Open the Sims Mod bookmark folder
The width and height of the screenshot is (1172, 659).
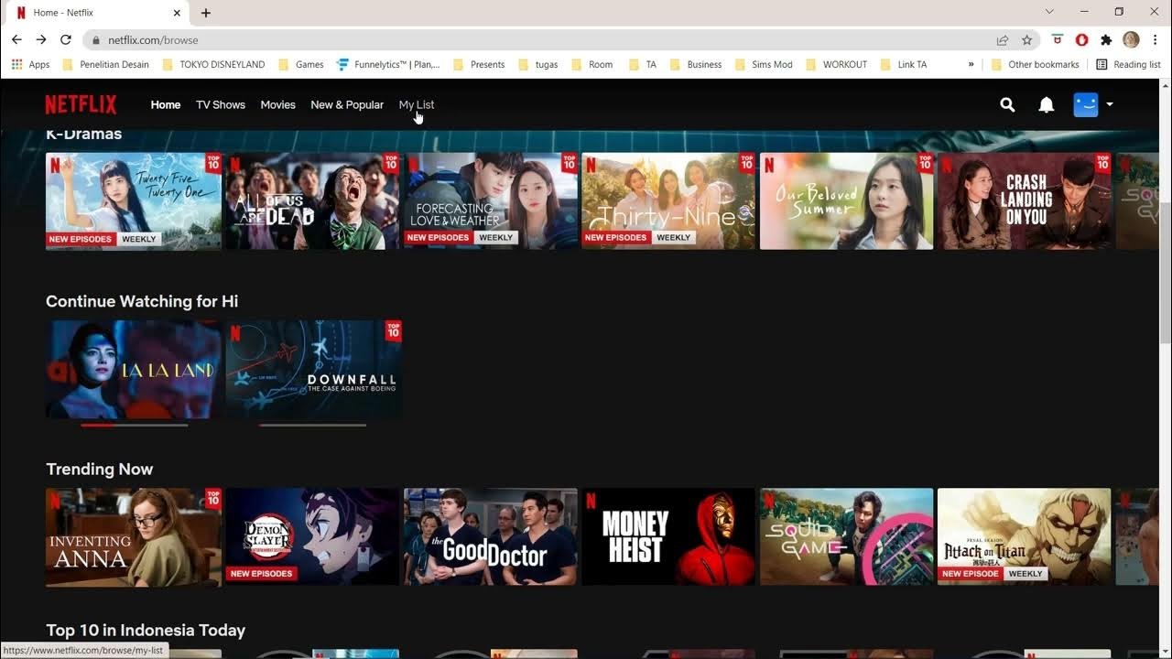[763, 65]
